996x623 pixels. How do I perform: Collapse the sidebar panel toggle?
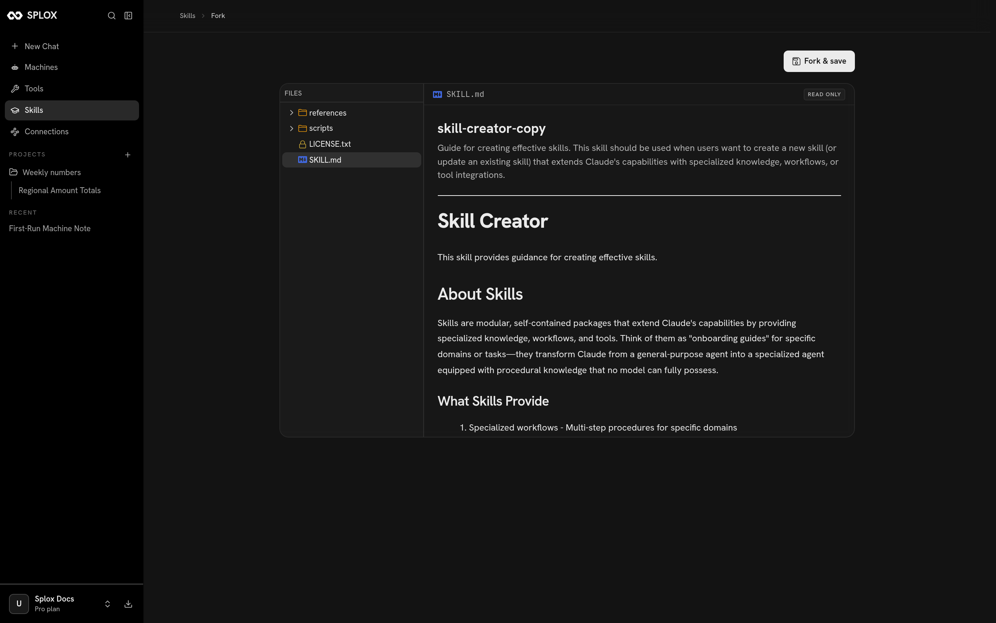point(128,16)
